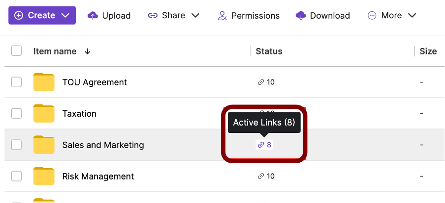Expand the Create dropdown button

[x=42, y=16]
